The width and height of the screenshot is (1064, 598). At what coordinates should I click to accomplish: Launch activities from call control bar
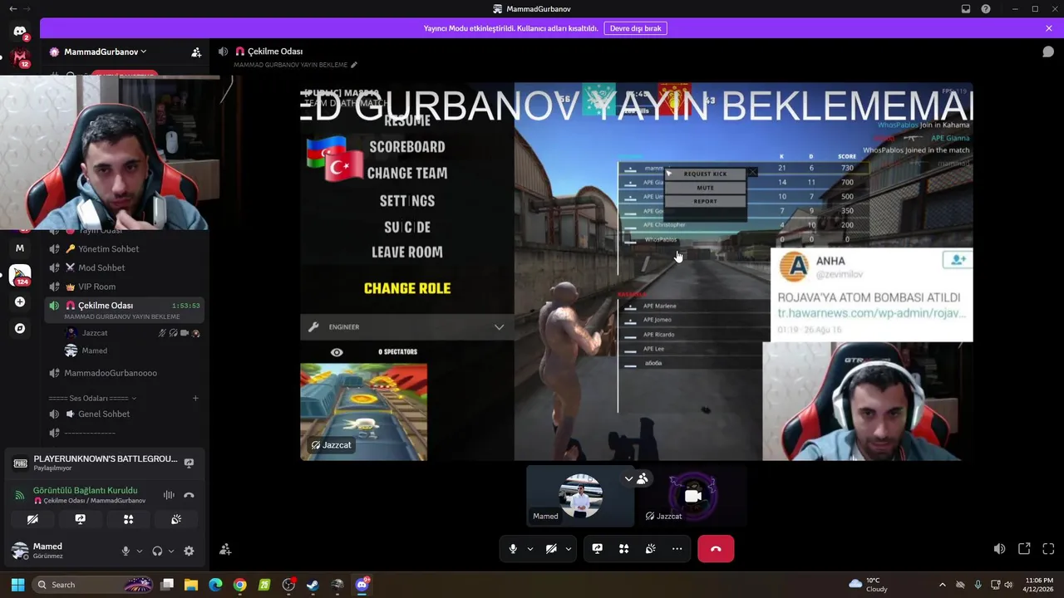click(x=623, y=549)
